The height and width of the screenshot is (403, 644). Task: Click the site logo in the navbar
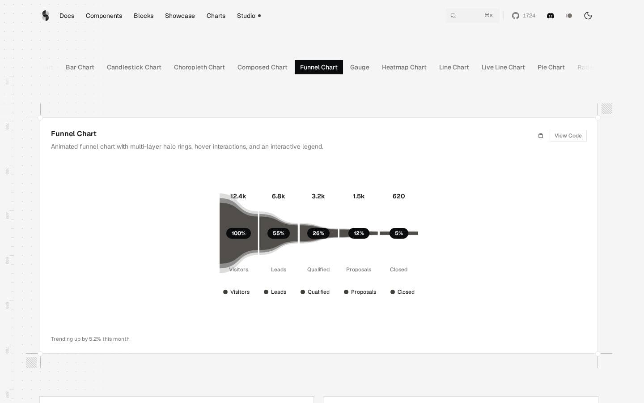(x=45, y=16)
